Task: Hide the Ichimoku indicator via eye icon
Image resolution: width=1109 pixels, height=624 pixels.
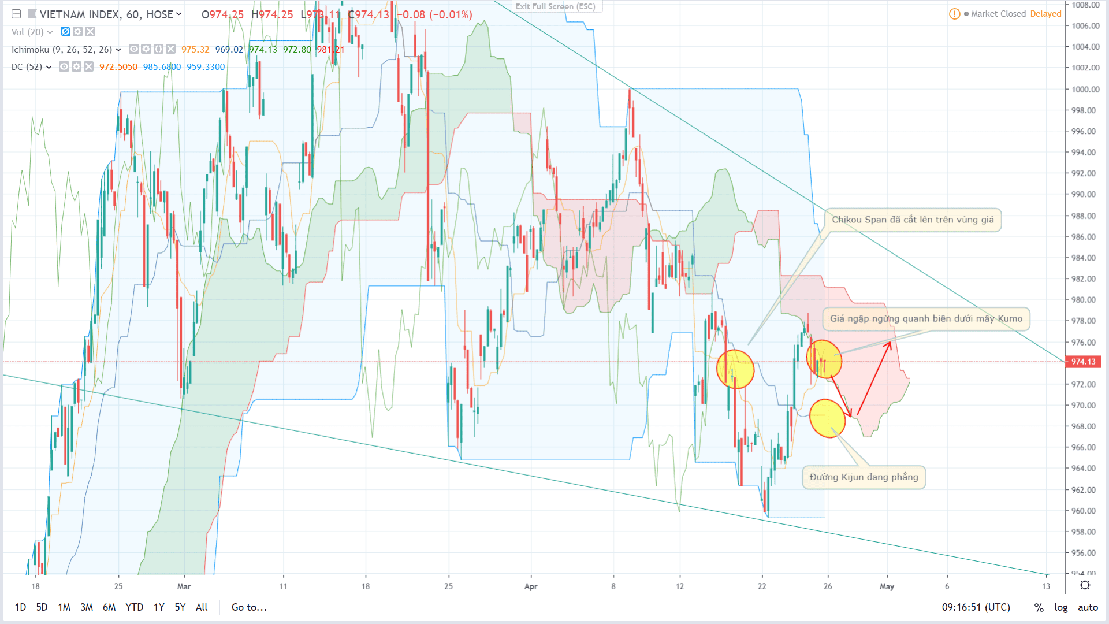Action: pyautogui.click(x=134, y=49)
